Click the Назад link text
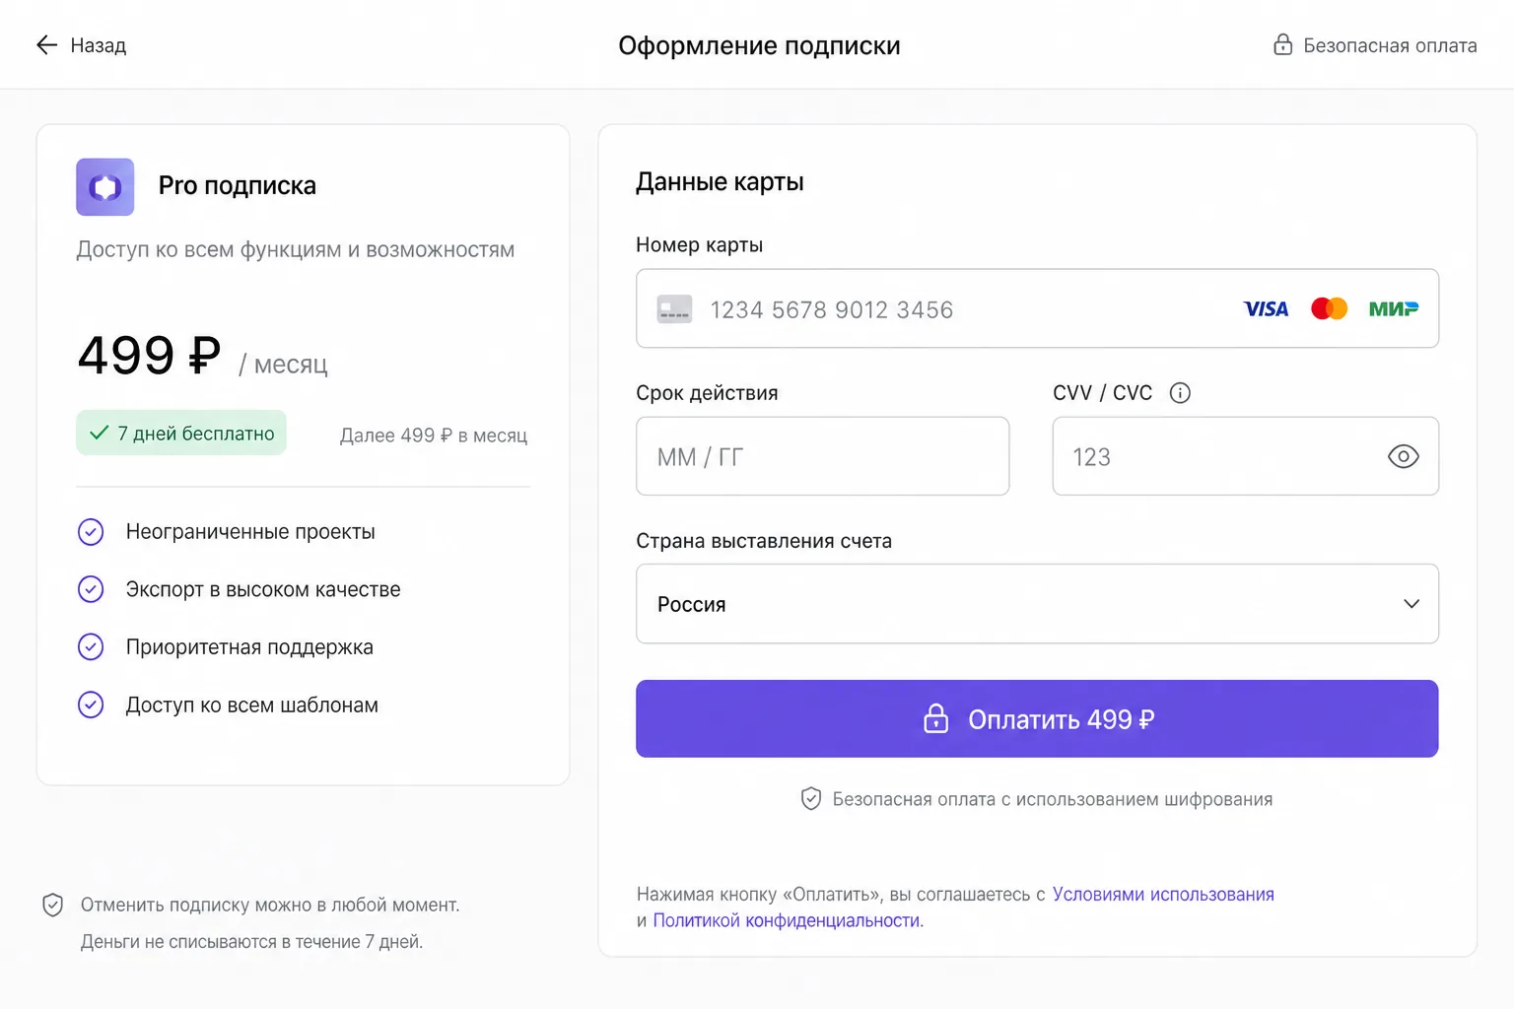1514x1009 pixels. tap(99, 45)
